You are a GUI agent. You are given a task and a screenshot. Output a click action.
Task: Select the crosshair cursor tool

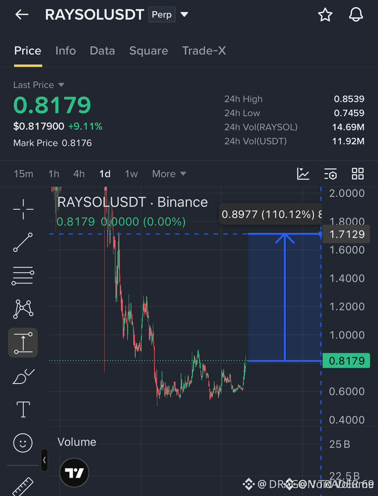click(x=23, y=209)
